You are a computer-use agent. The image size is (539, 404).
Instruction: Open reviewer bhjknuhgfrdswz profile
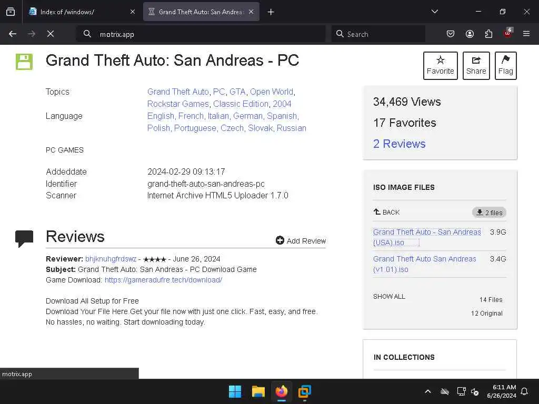tap(111, 259)
